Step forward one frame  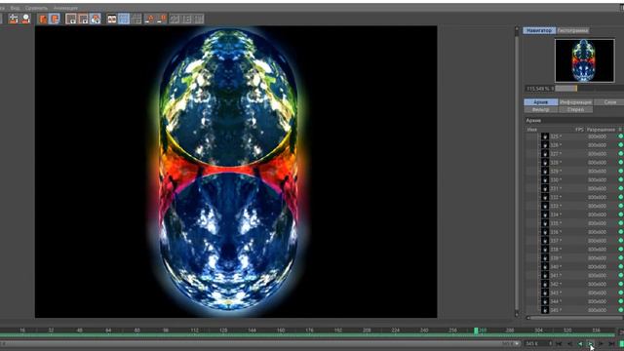(x=601, y=344)
